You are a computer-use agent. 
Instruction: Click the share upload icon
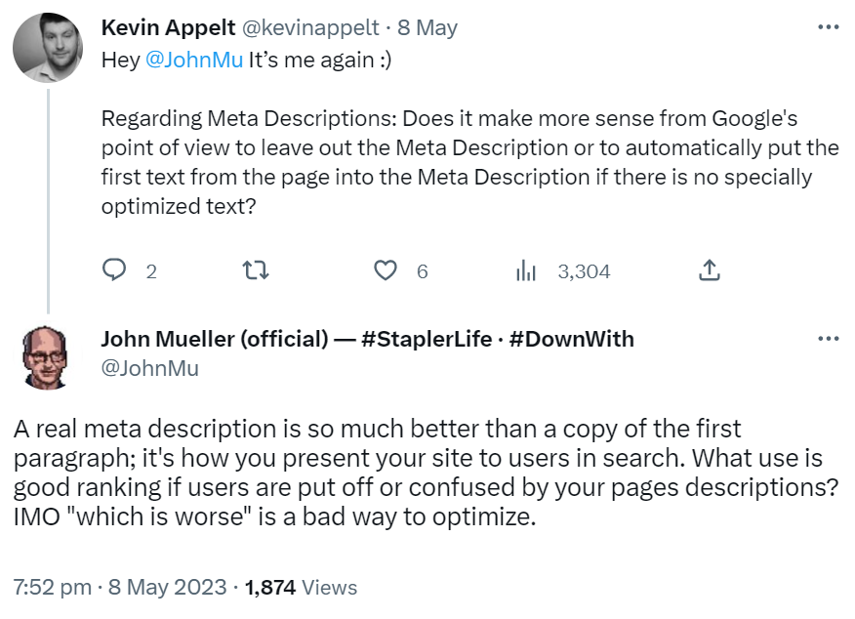[x=710, y=271]
